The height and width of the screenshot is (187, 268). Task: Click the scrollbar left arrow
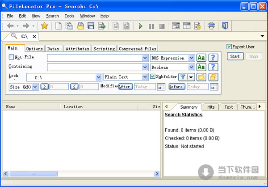click(6, 174)
